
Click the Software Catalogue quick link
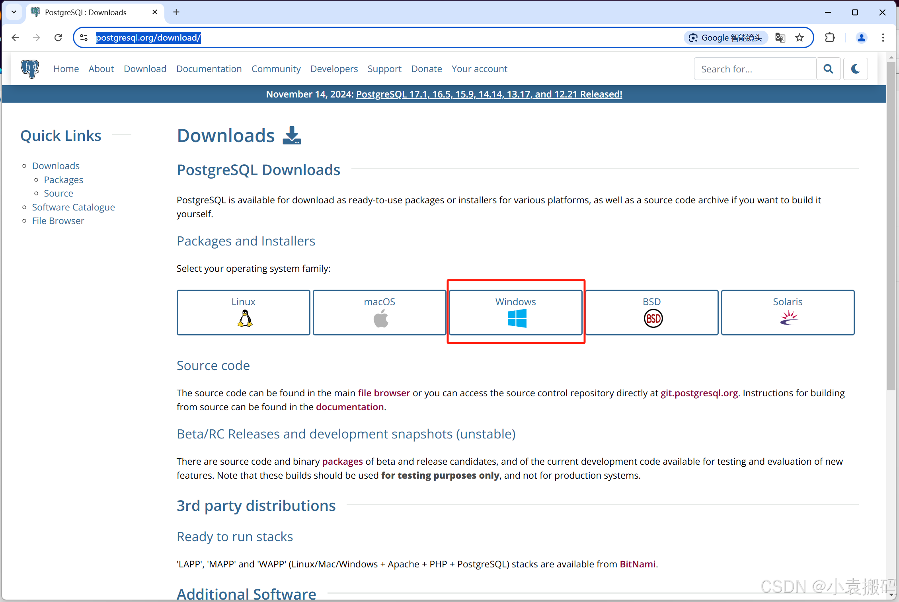73,206
